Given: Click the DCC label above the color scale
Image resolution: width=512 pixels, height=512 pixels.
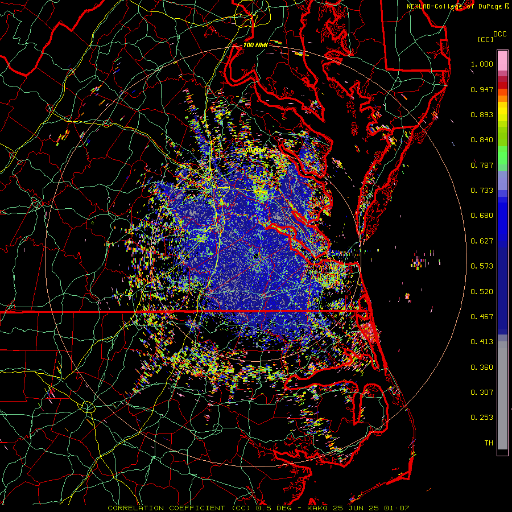Looking at the screenshot, I should [499, 34].
